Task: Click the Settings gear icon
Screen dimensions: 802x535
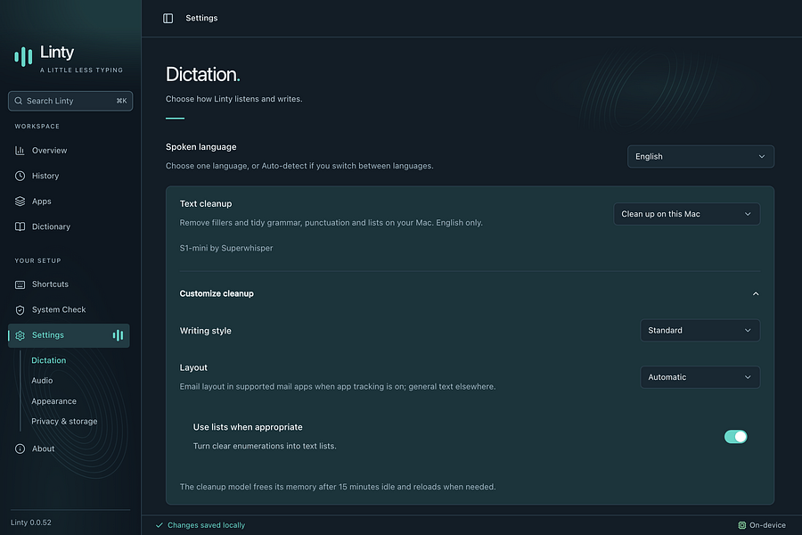Action: coord(20,336)
